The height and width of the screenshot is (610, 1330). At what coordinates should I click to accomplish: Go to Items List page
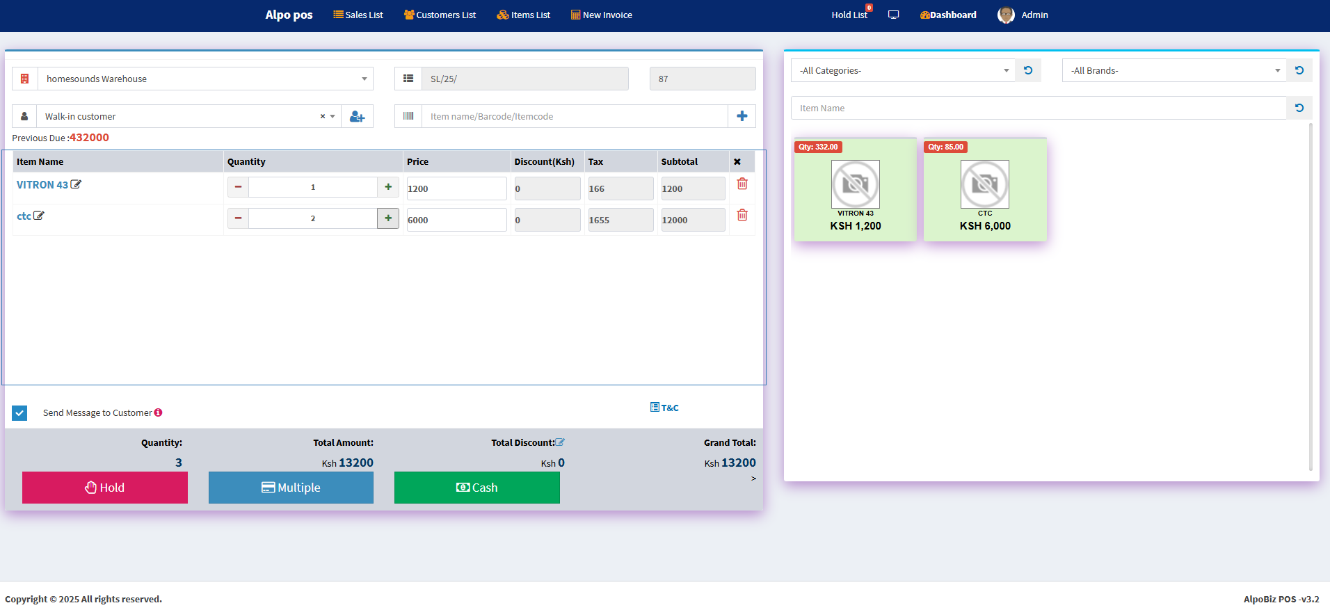point(523,15)
